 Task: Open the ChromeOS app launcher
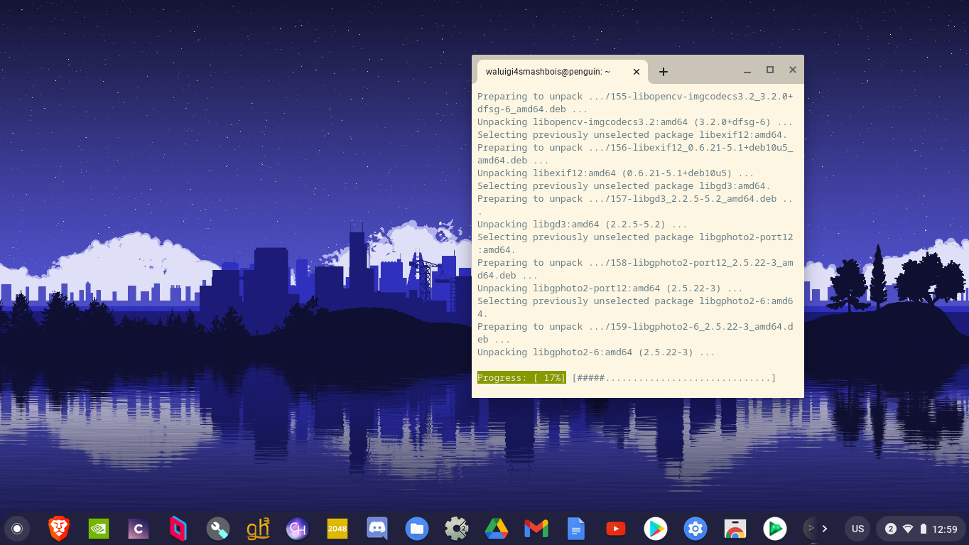pos(17,529)
